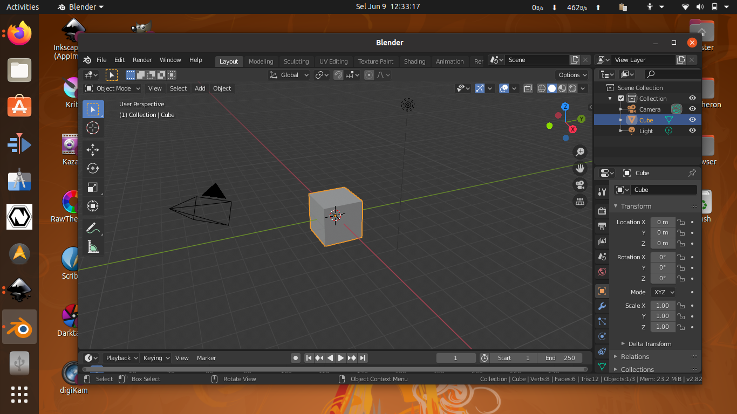
Task: Open the Keying dropdown in timeline
Action: coord(156,358)
